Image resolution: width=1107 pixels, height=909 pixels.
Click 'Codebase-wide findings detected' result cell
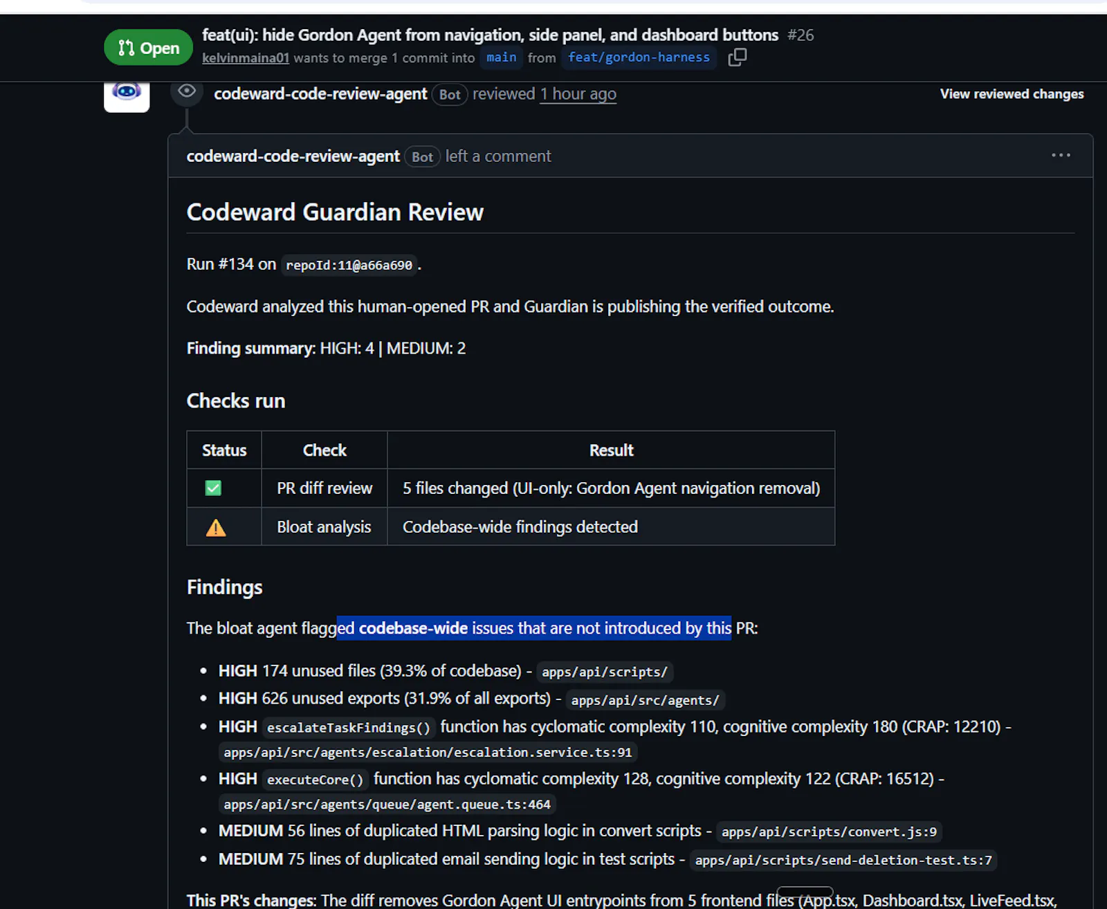[x=611, y=527]
